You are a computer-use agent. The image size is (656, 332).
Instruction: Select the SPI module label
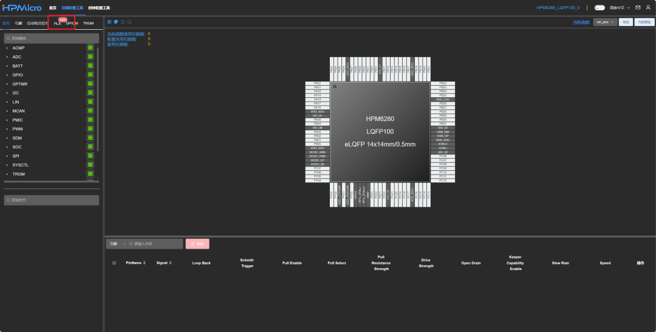[x=16, y=156]
